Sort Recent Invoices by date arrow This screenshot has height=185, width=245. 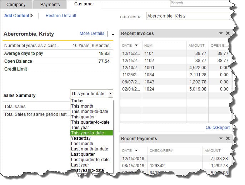(x=136, y=46)
